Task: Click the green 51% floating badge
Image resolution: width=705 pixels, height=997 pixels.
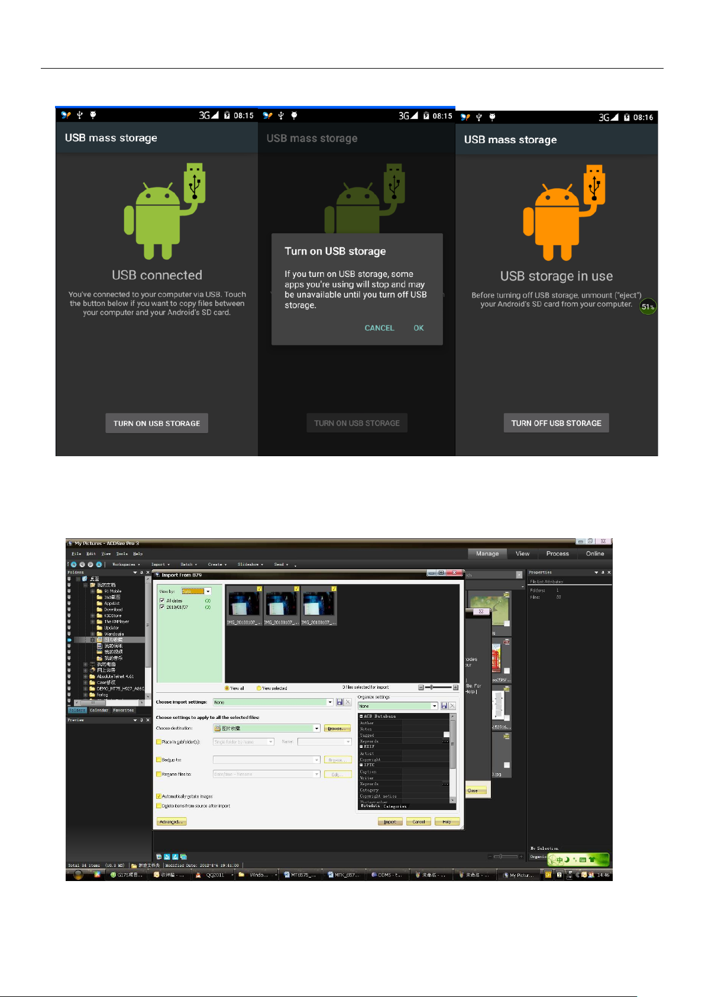Action: point(648,306)
